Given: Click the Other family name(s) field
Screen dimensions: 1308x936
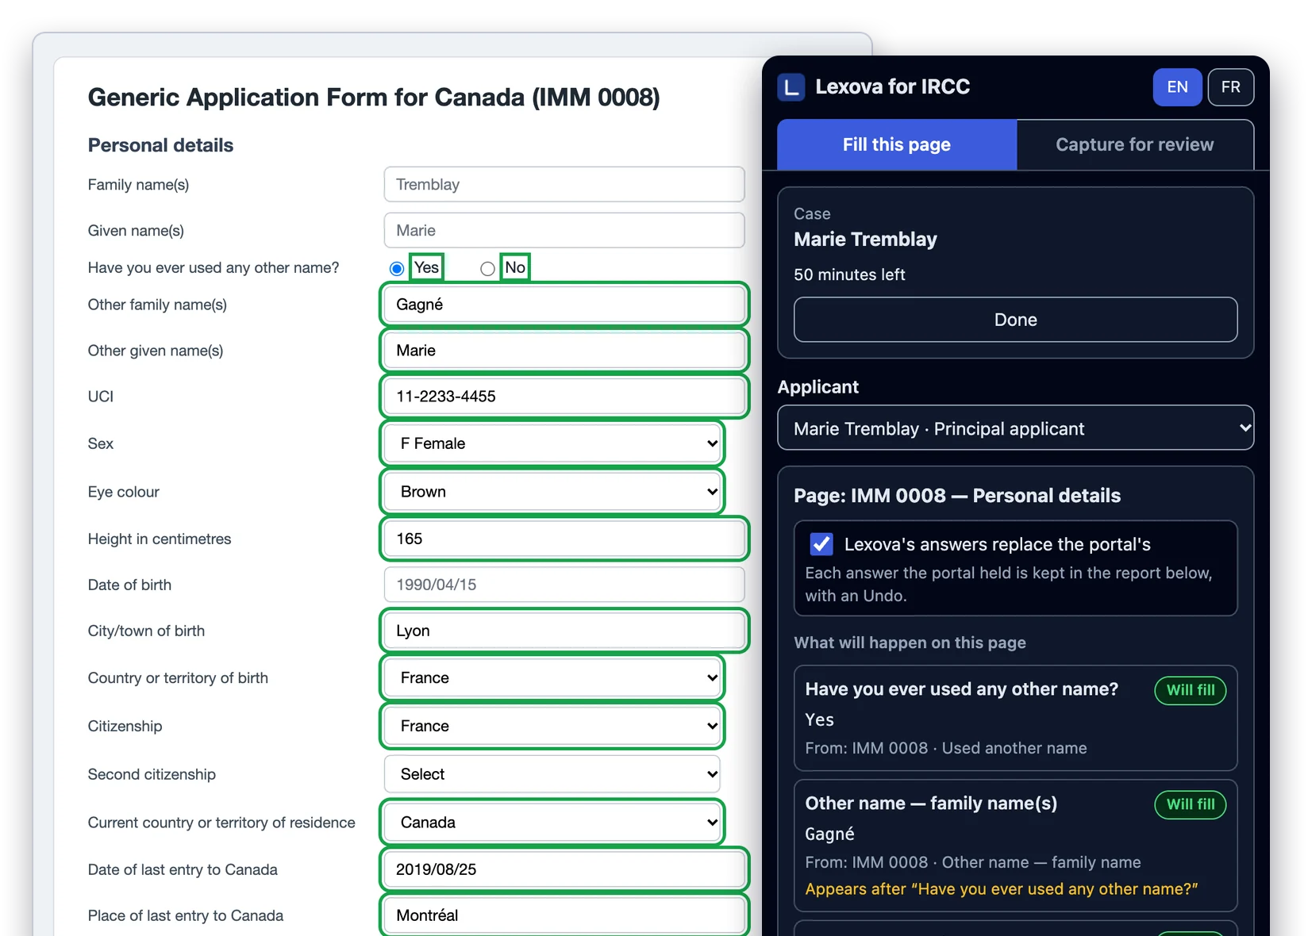Looking at the screenshot, I should coord(564,305).
